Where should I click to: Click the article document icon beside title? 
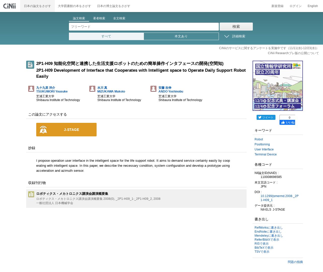(30, 65)
